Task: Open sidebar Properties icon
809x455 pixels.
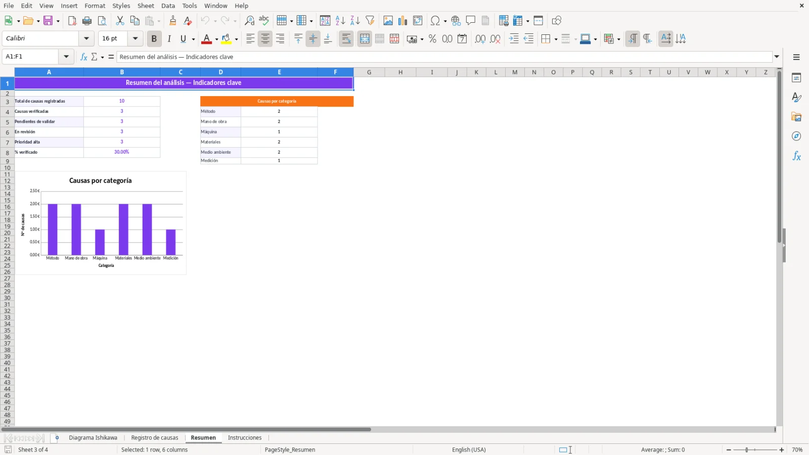Action: 796,78
